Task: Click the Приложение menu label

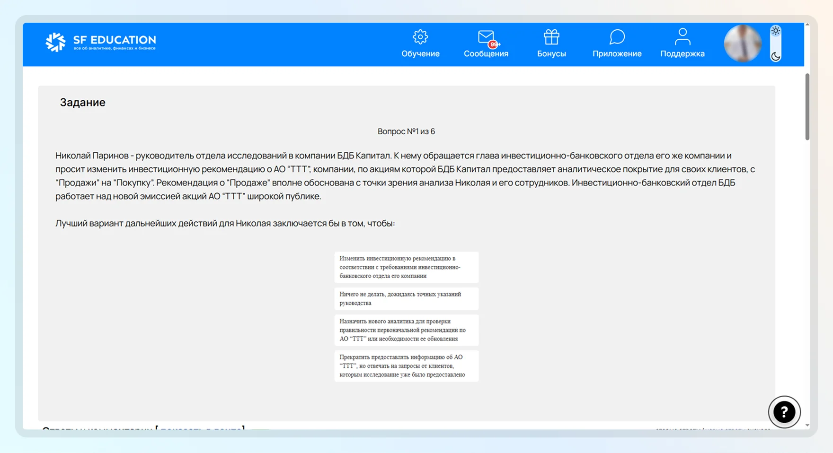Action: pyautogui.click(x=617, y=54)
